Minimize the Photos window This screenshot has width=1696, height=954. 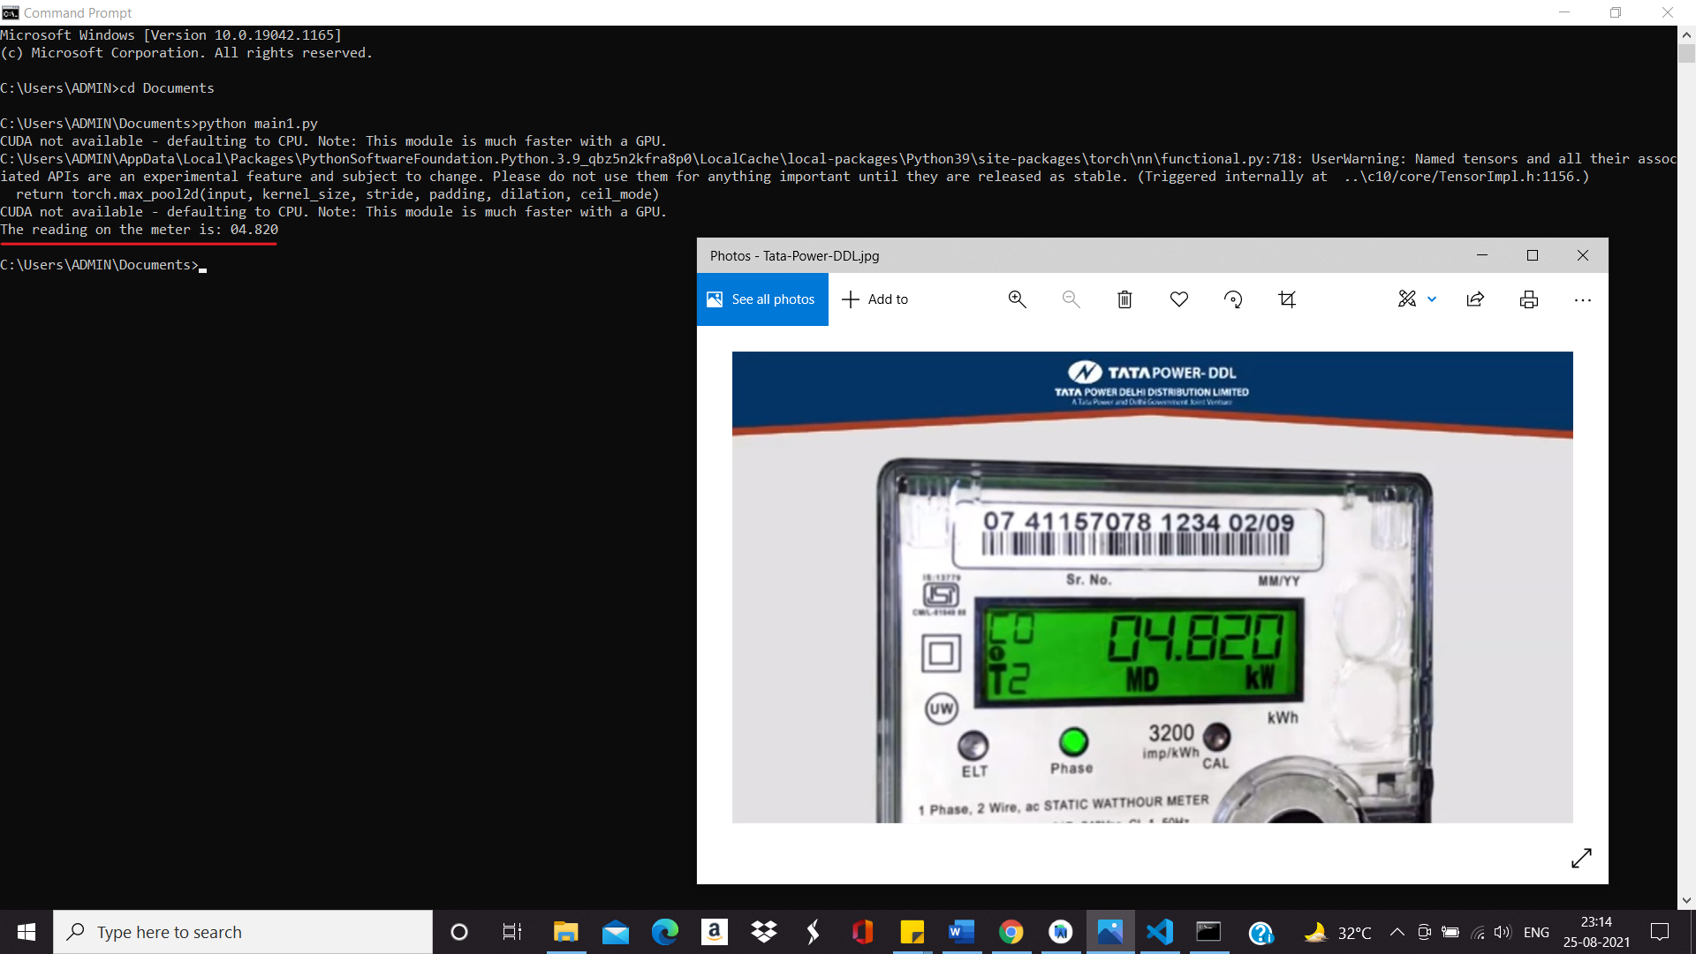point(1482,255)
